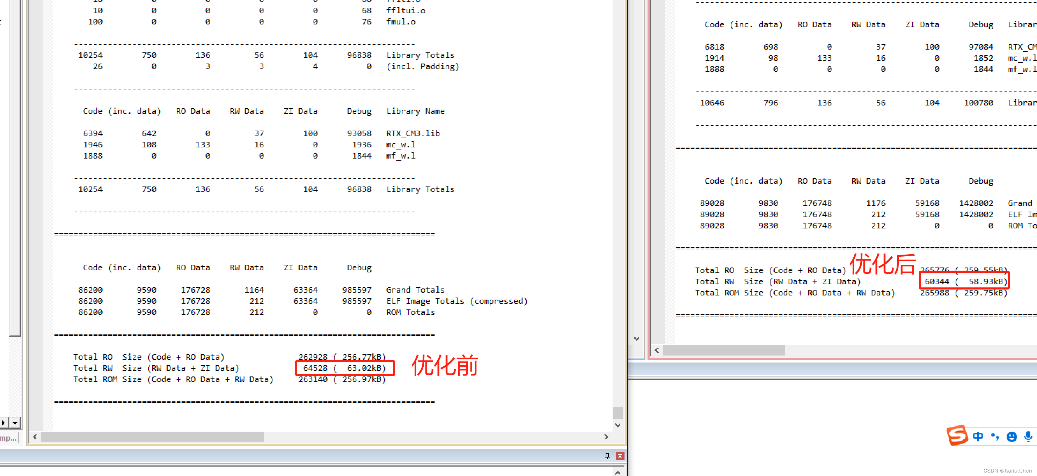The height and width of the screenshot is (476, 1037).
Task: Pin the bottom output panel
Action: pos(607,456)
